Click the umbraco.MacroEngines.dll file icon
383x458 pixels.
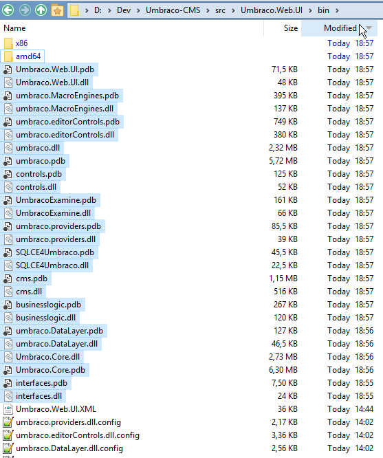click(8, 109)
